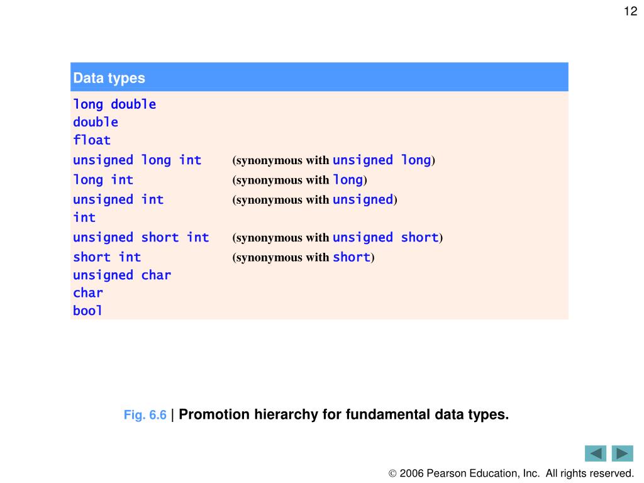This screenshot has width=644, height=483.
Task: Click '(synonymous with unsigned short)' note
Action: (x=337, y=237)
